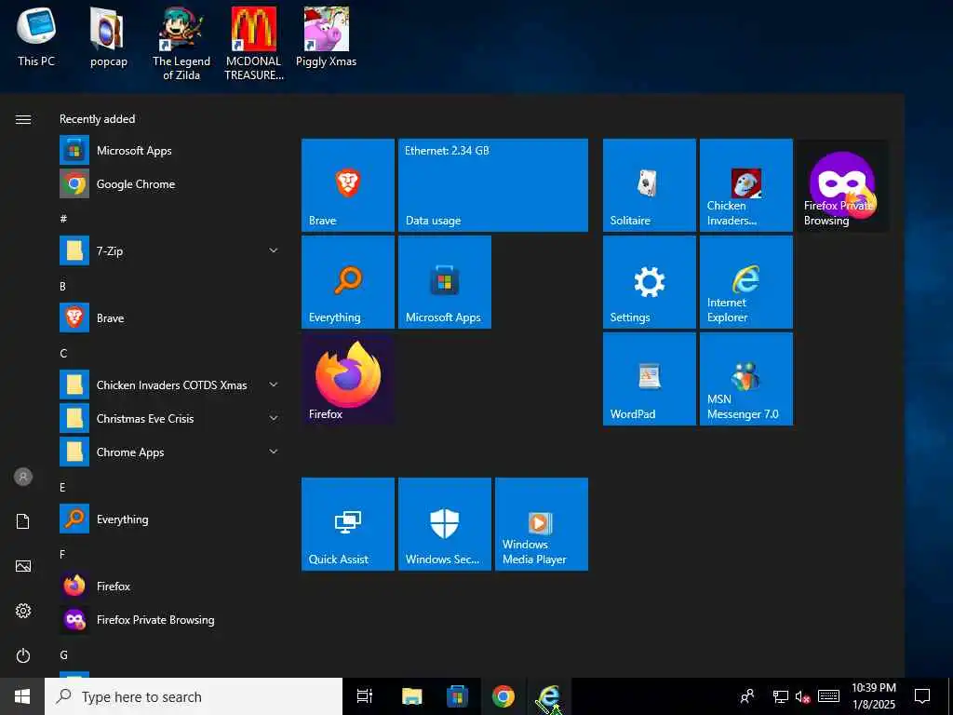Screen dimensions: 953x715
Task: Open the touch keyboard tray icon
Action: [x=828, y=696]
